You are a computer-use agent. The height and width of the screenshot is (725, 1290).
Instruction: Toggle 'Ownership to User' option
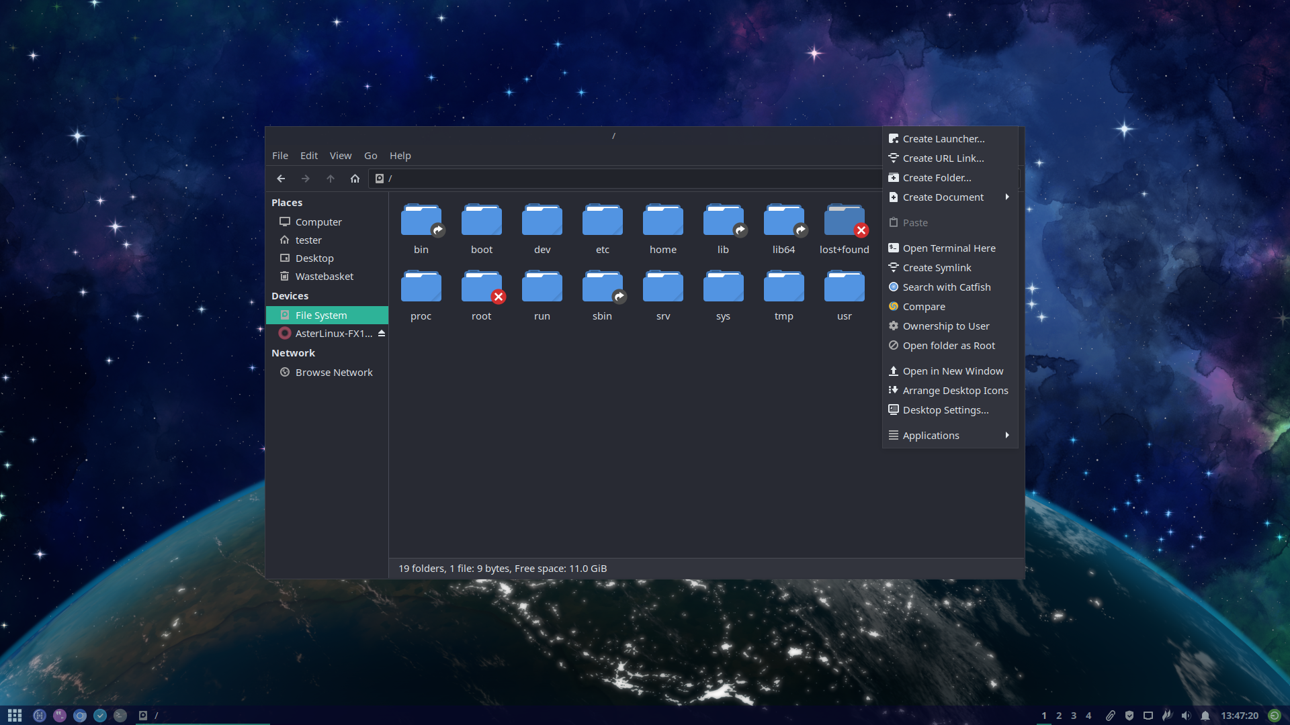[x=946, y=326]
